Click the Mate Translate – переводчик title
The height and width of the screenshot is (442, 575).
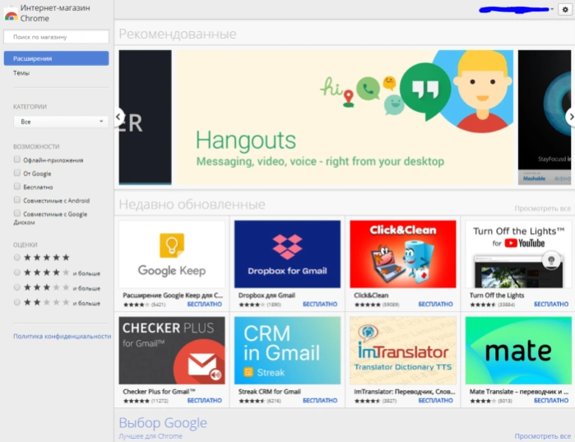tap(519, 392)
